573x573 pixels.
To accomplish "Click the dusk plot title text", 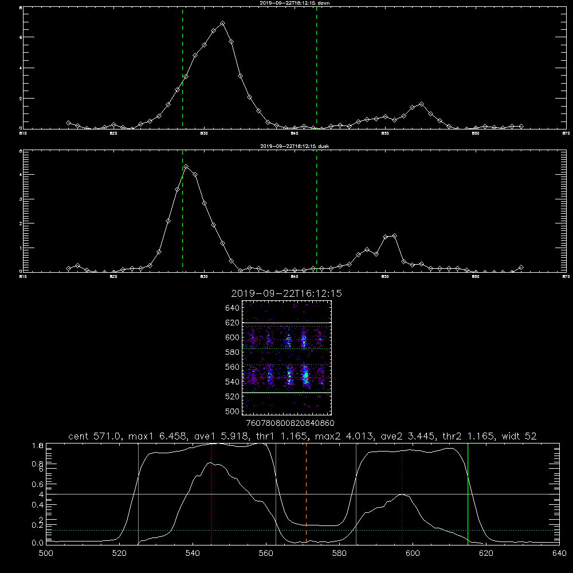I will [x=295, y=146].
